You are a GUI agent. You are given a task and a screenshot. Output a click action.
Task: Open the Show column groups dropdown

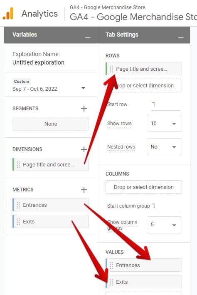coord(164,225)
